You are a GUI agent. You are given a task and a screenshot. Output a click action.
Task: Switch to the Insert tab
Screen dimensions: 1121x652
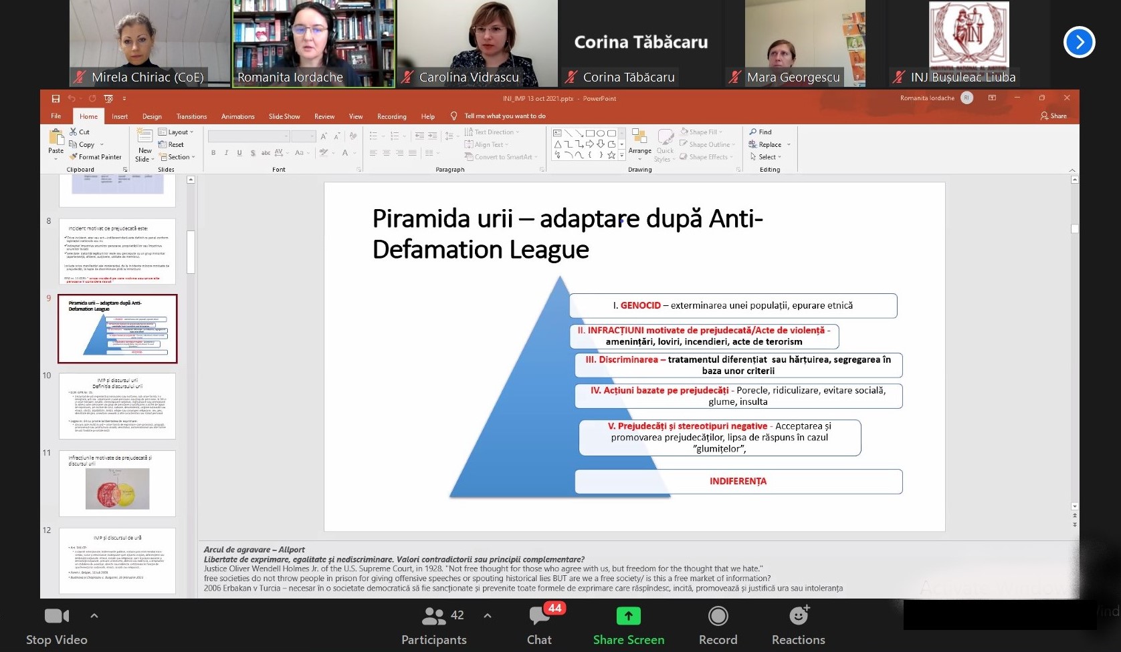click(120, 116)
